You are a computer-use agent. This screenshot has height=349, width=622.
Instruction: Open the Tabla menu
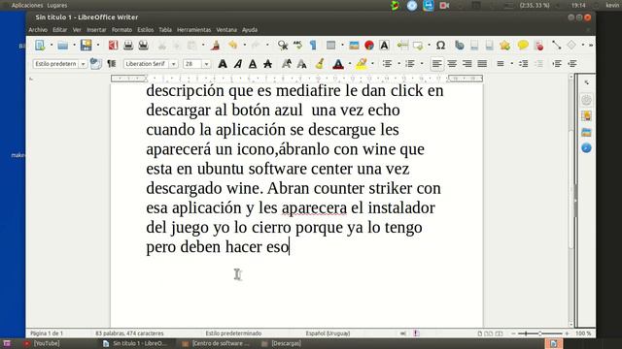[165, 30]
